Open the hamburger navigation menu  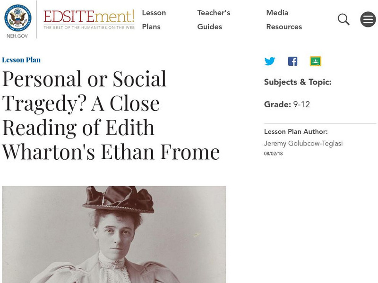(x=368, y=19)
